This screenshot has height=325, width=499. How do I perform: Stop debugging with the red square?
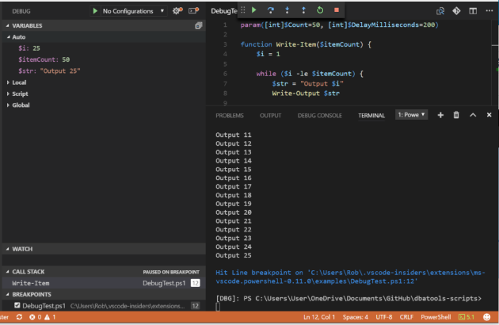[335, 10]
